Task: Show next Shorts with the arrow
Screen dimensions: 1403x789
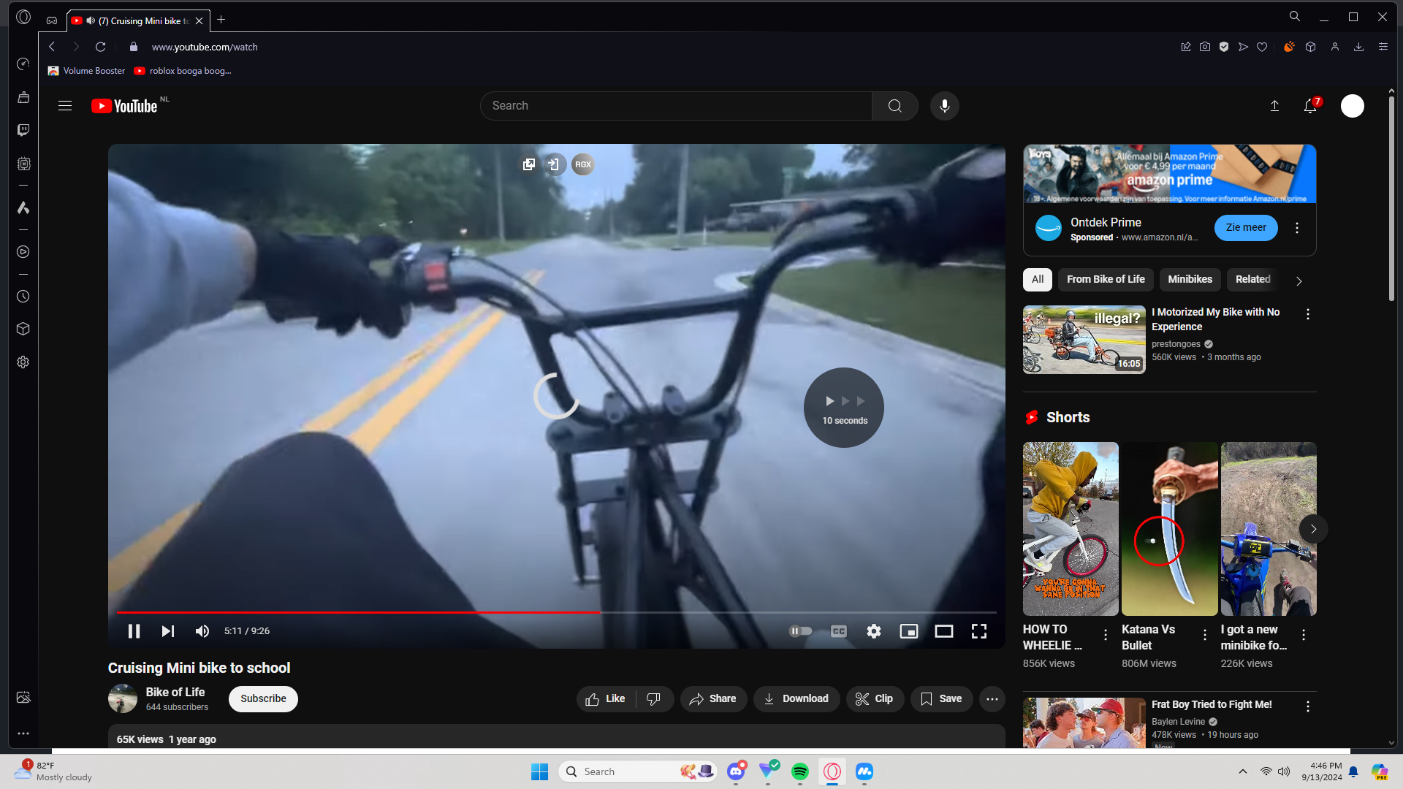Action: pos(1313,529)
